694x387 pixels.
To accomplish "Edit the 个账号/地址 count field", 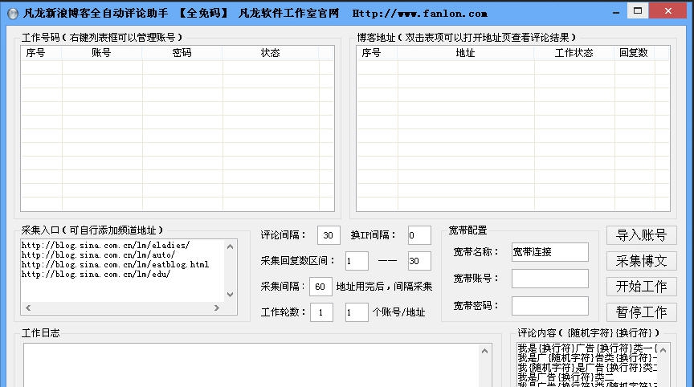I will [357, 312].
